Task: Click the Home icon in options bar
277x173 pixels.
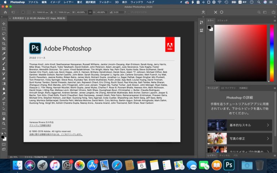Action: [5, 12]
